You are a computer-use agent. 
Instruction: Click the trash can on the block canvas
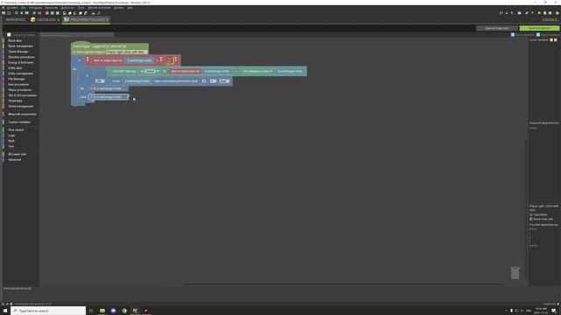(x=515, y=272)
